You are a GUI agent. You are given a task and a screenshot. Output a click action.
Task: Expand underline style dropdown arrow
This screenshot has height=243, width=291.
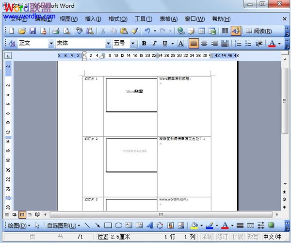(172, 44)
